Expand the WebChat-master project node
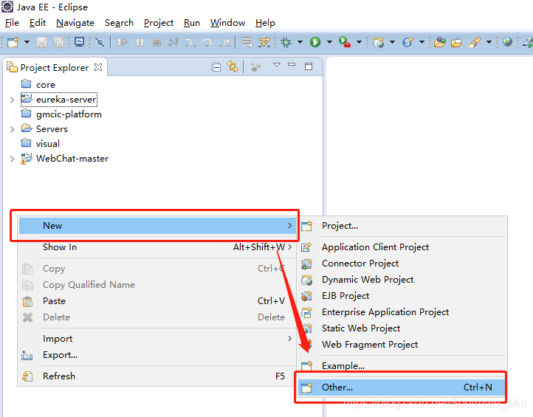Image resolution: width=533 pixels, height=417 pixels. (13, 159)
